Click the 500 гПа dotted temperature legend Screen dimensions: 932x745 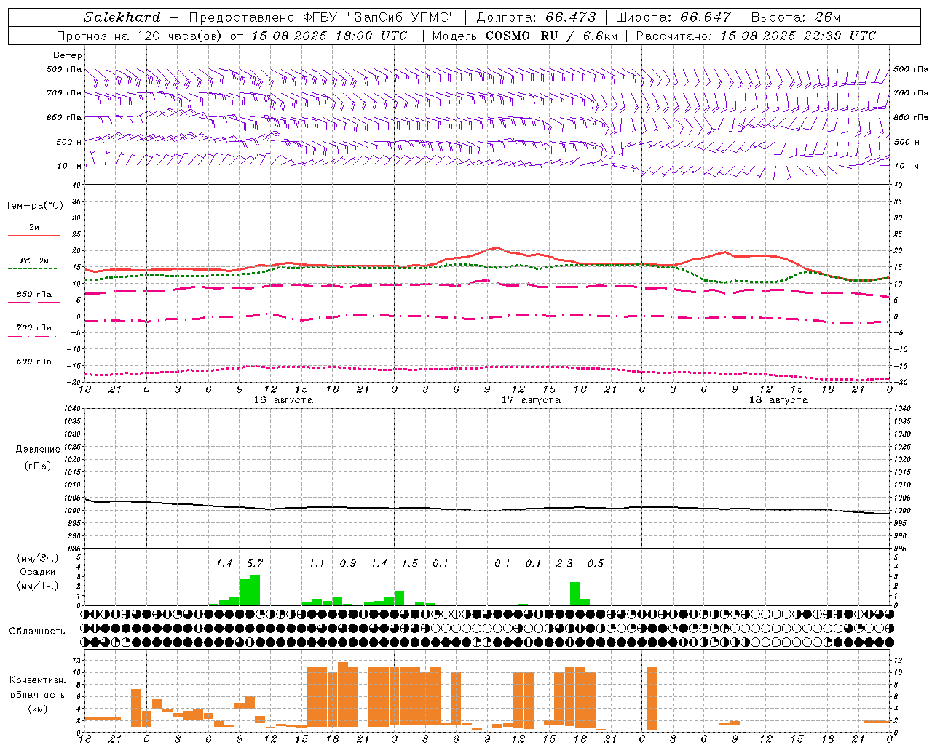pos(33,370)
